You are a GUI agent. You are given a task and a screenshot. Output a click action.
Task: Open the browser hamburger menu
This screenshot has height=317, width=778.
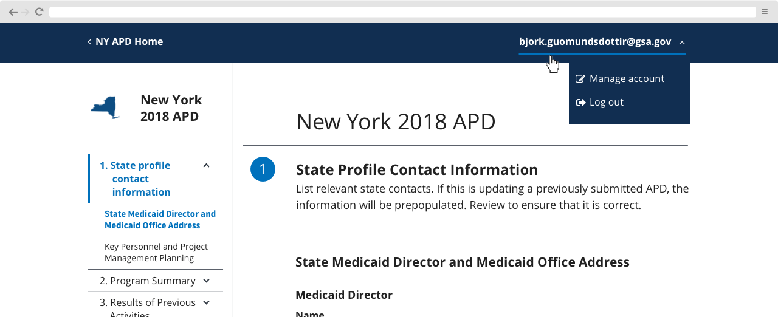click(764, 12)
